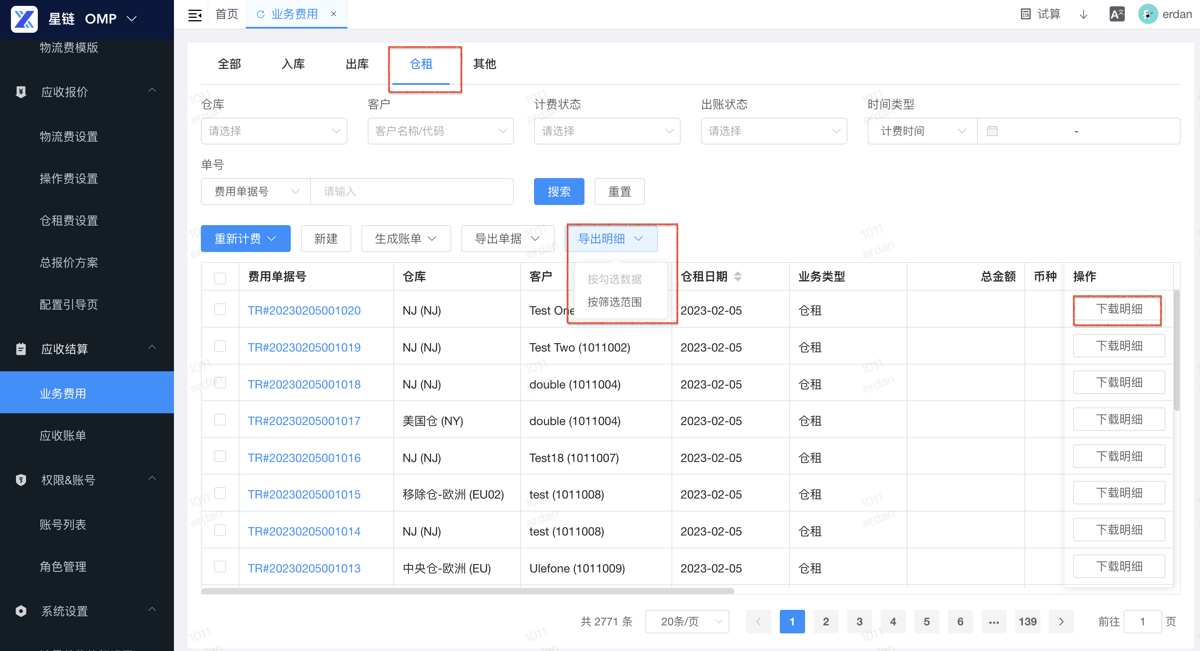Check the row TR#20230205001019 checkbox
Screen dimensions: 1200x651
220,346
